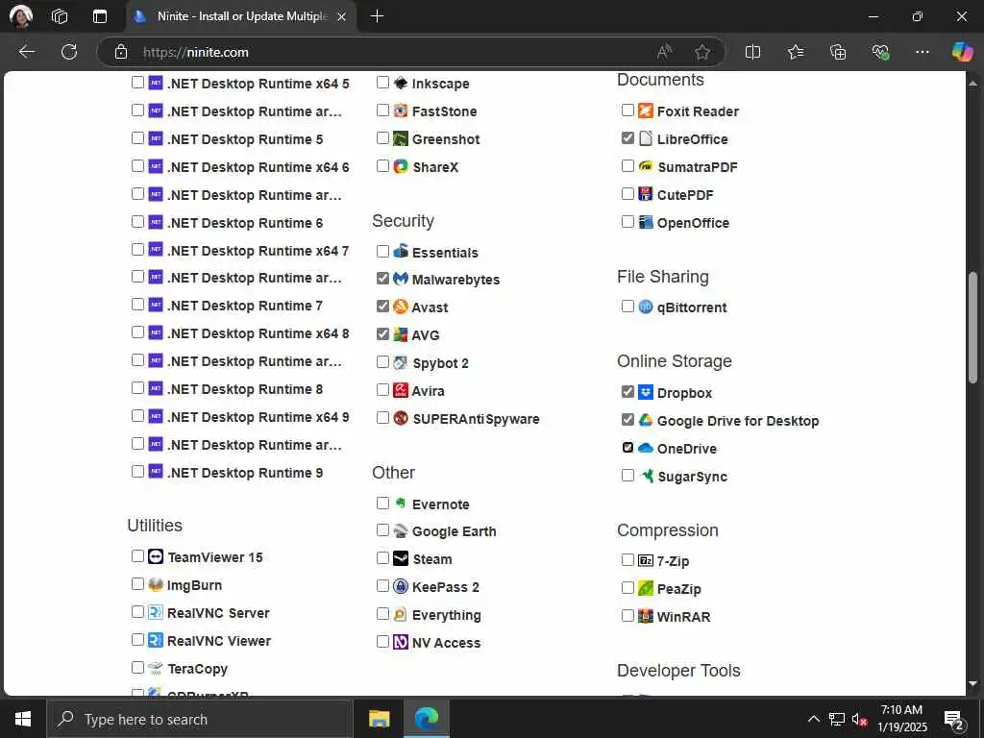Click the SumatraPDF icon

pos(646,166)
